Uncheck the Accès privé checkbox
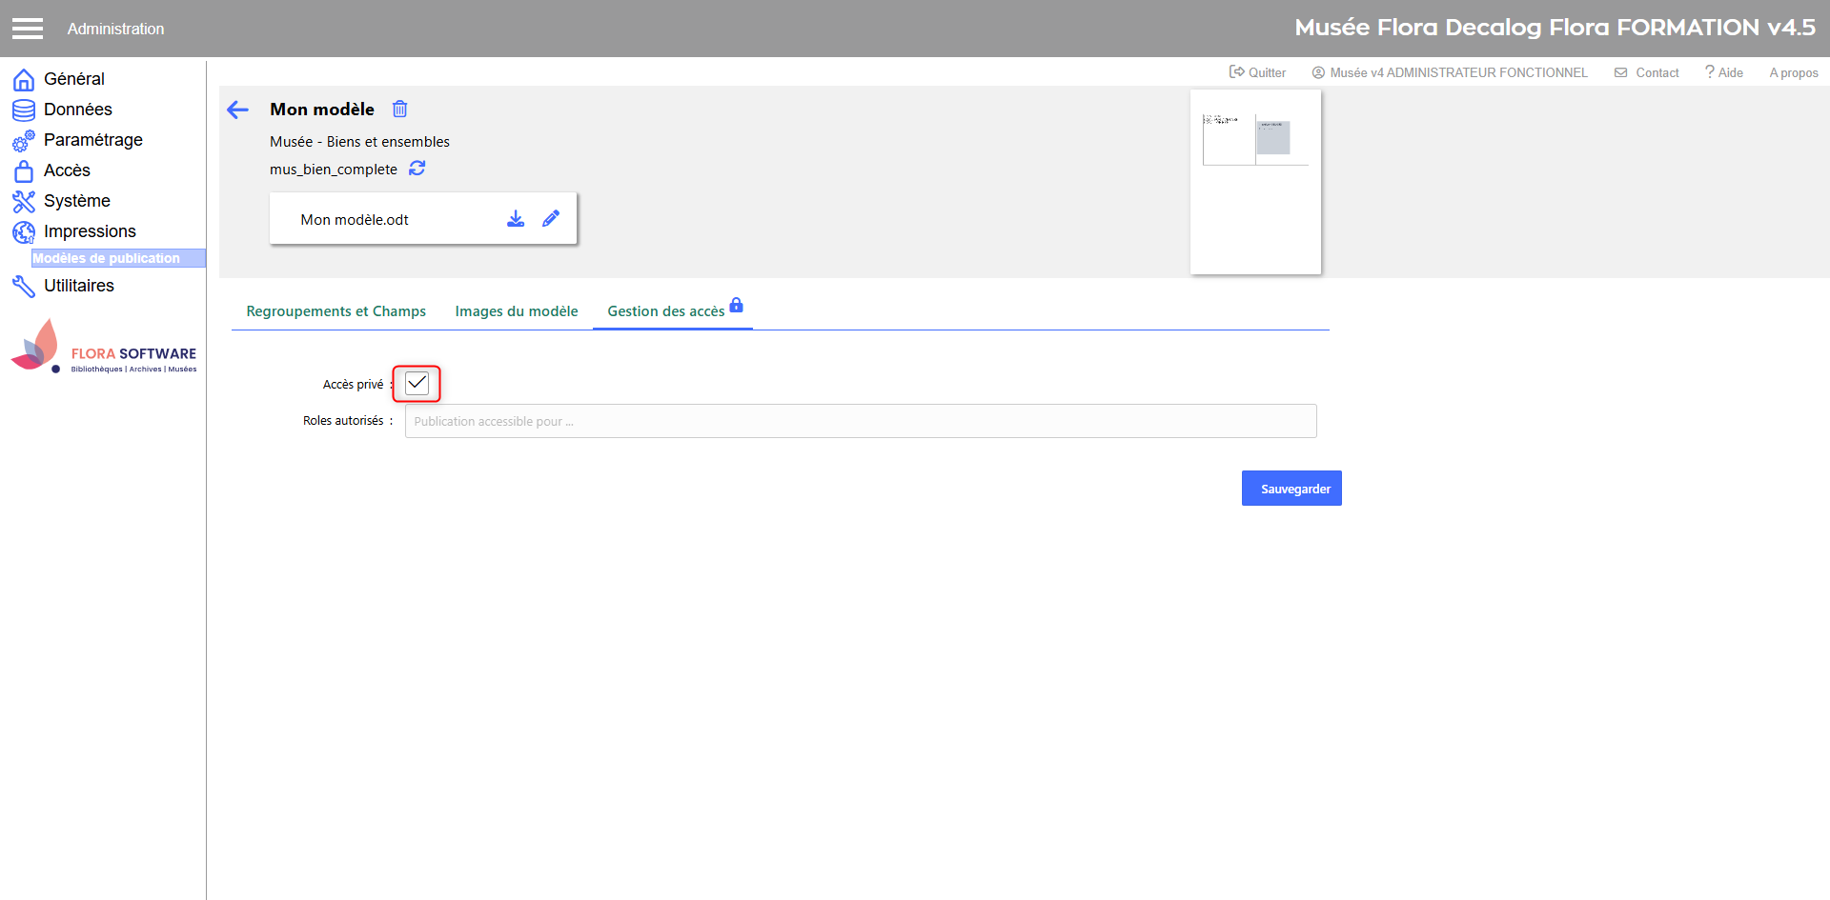Screen dimensions: 1830x900 pyautogui.click(x=417, y=384)
